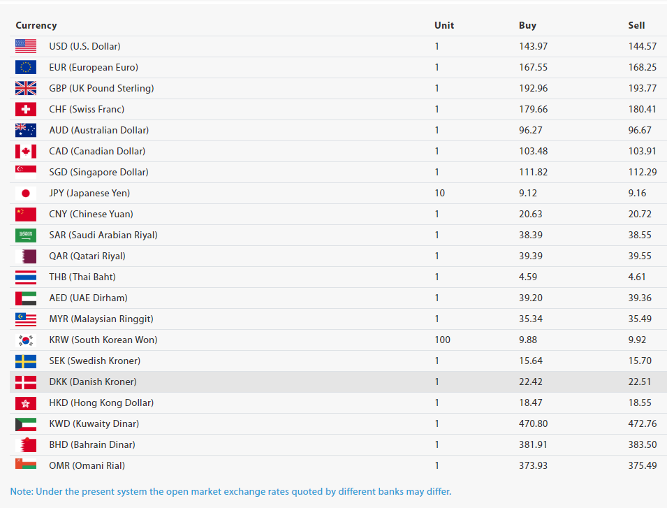Screen dimensions: 667x508
Task: Click the Buy column header
Action: [527, 25]
